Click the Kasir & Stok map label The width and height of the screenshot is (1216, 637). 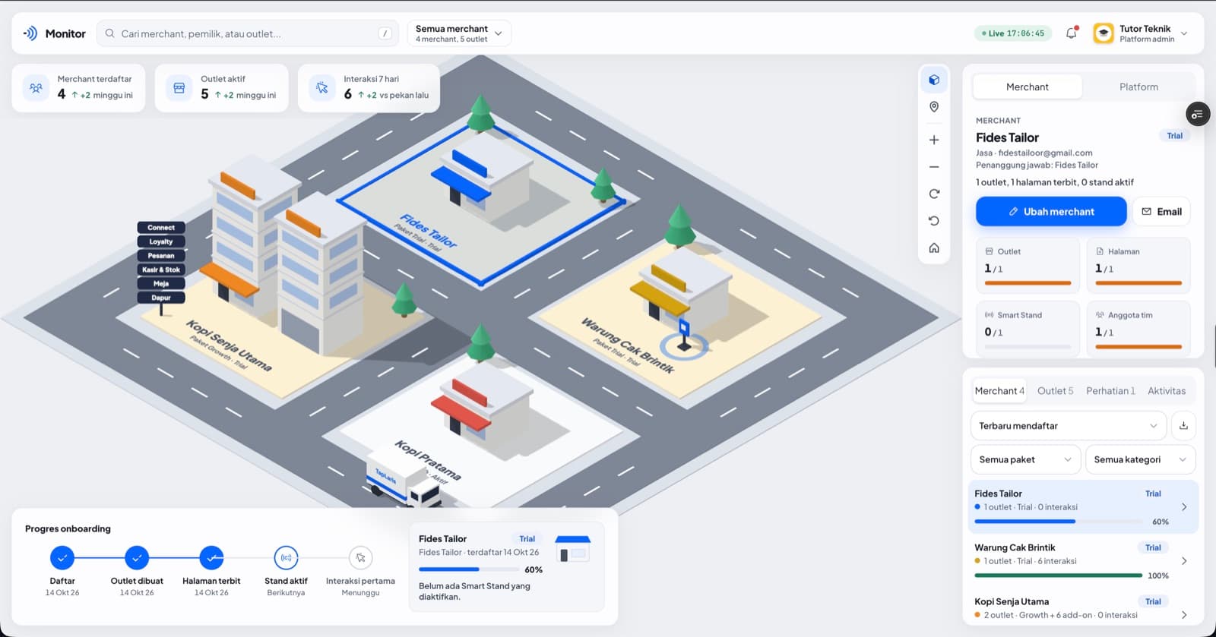[x=161, y=270]
